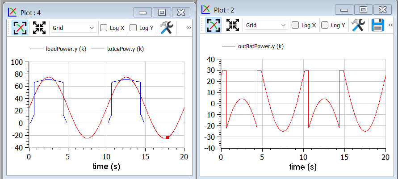Viewport: 398px width, 179px height.
Task: Click fit-in-view arrows icon in Plot 4
Action: [39, 28]
